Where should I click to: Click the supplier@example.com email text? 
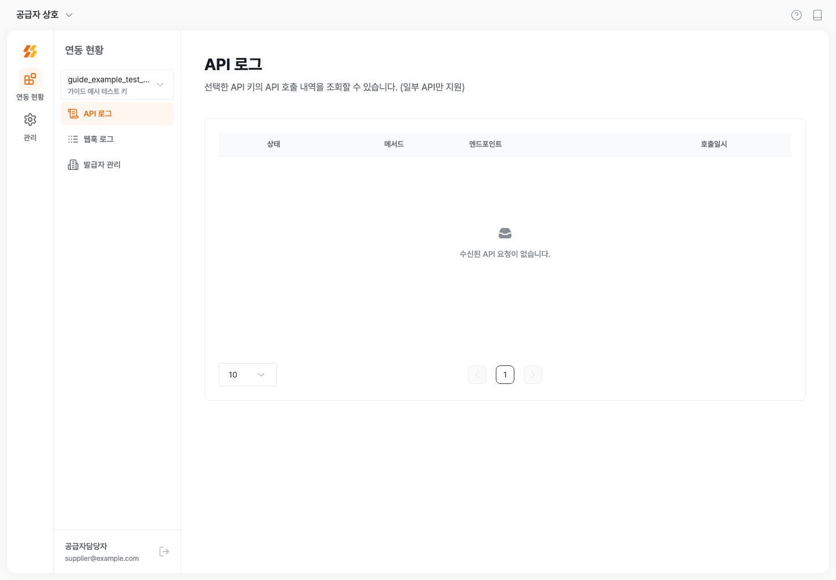coord(102,559)
